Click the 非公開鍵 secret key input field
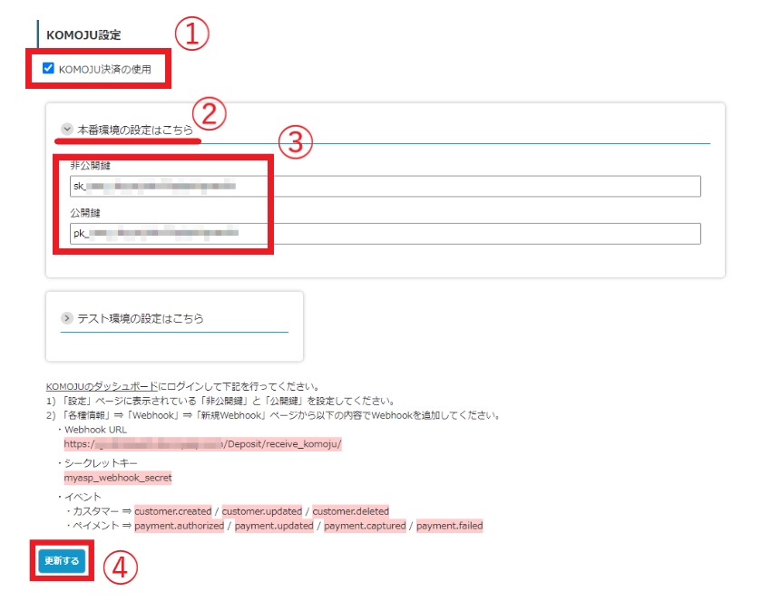This screenshot has height=601, width=762. coord(385,187)
